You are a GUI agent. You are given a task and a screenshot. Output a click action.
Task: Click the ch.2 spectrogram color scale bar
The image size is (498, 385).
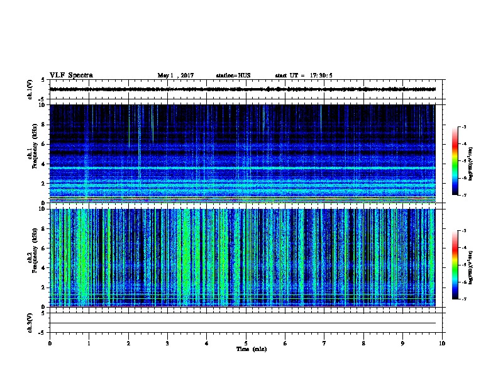coord(455,265)
